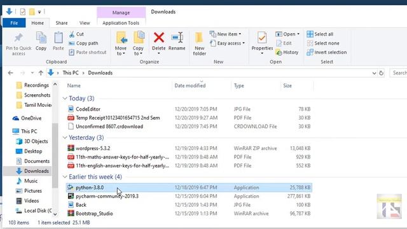
Task: Select OneDrive in navigation pane
Action: point(27,118)
